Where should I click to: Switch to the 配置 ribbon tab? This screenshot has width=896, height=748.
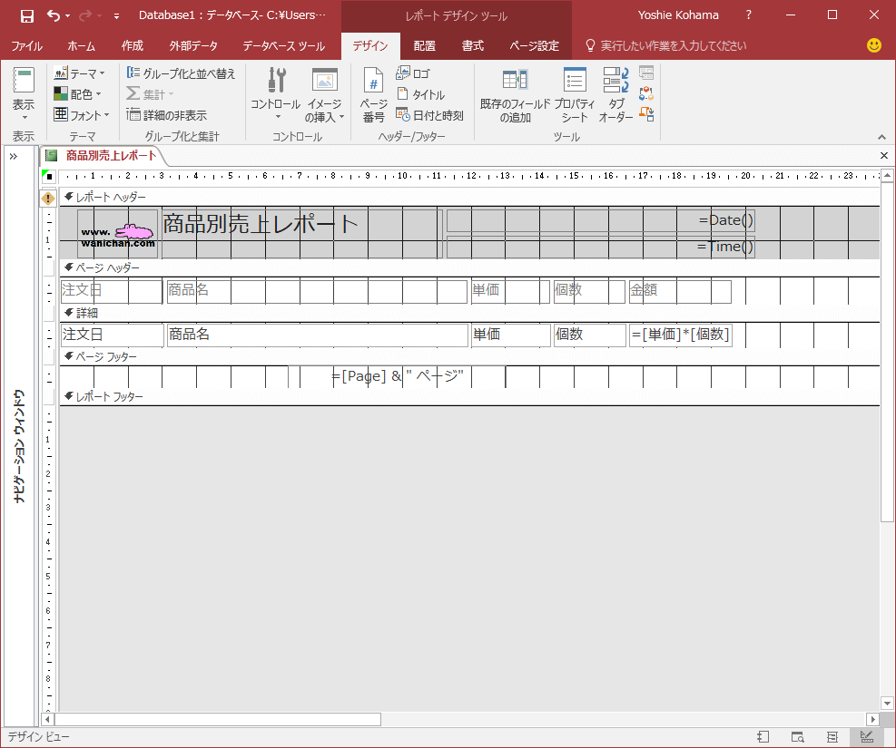click(425, 45)
